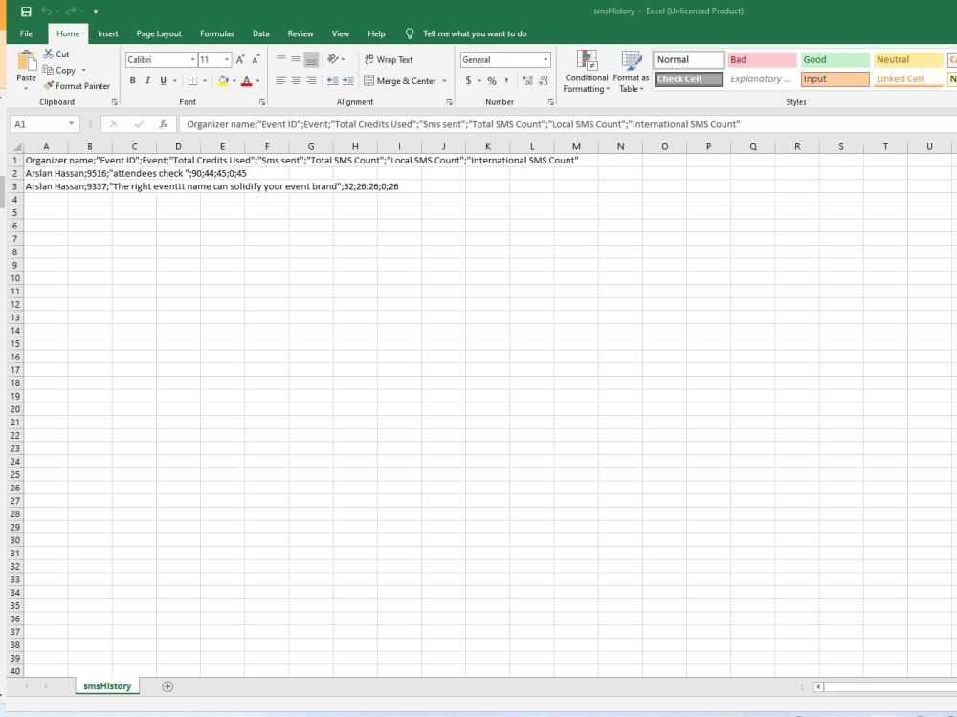957x717 pixels.
Task: Open the File menu tab
Action: (x=26, y=33)
